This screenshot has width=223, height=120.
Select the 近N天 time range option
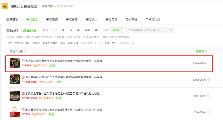click(46, 30)
